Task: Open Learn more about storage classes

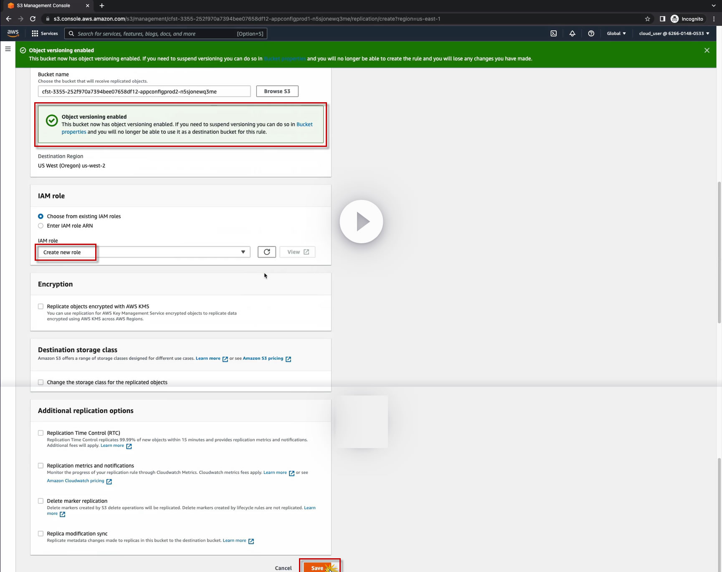Action: 212,358
